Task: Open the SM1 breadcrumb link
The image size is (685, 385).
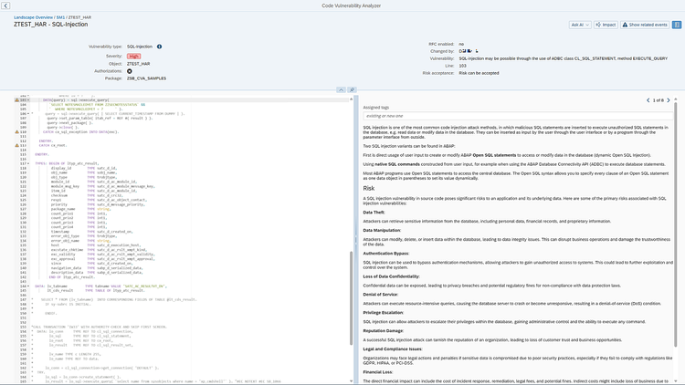Action: (x=60, y=17)
